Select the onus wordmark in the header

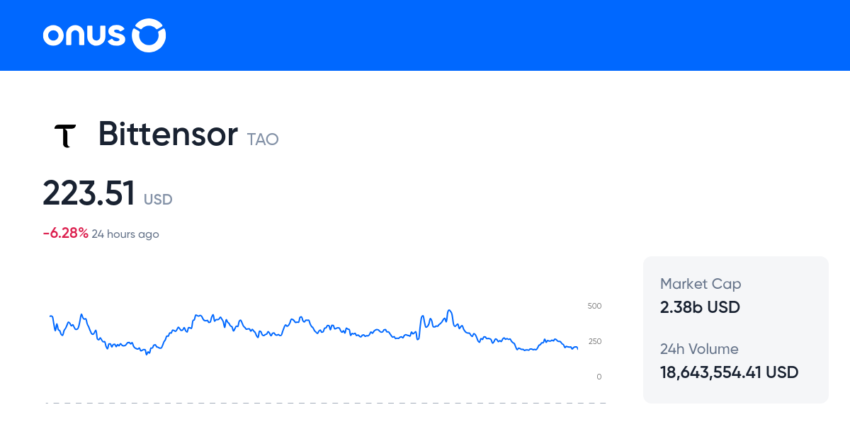(x=85, y=35)
